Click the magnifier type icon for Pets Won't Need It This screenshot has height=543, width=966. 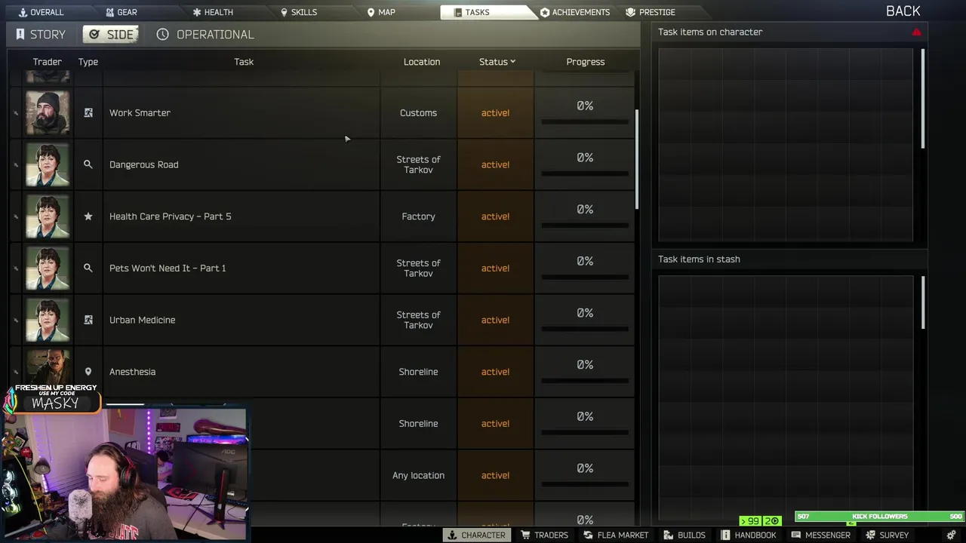[88, 268]
